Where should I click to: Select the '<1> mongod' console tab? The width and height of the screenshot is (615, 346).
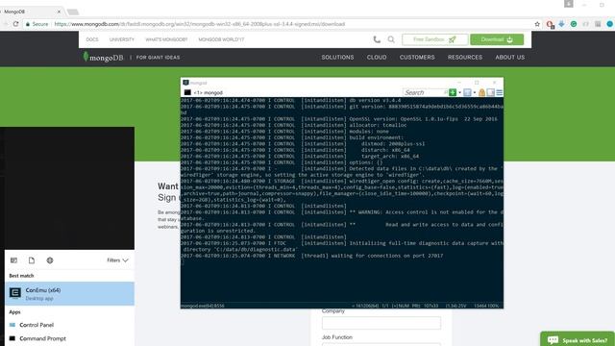click(204, 92)
